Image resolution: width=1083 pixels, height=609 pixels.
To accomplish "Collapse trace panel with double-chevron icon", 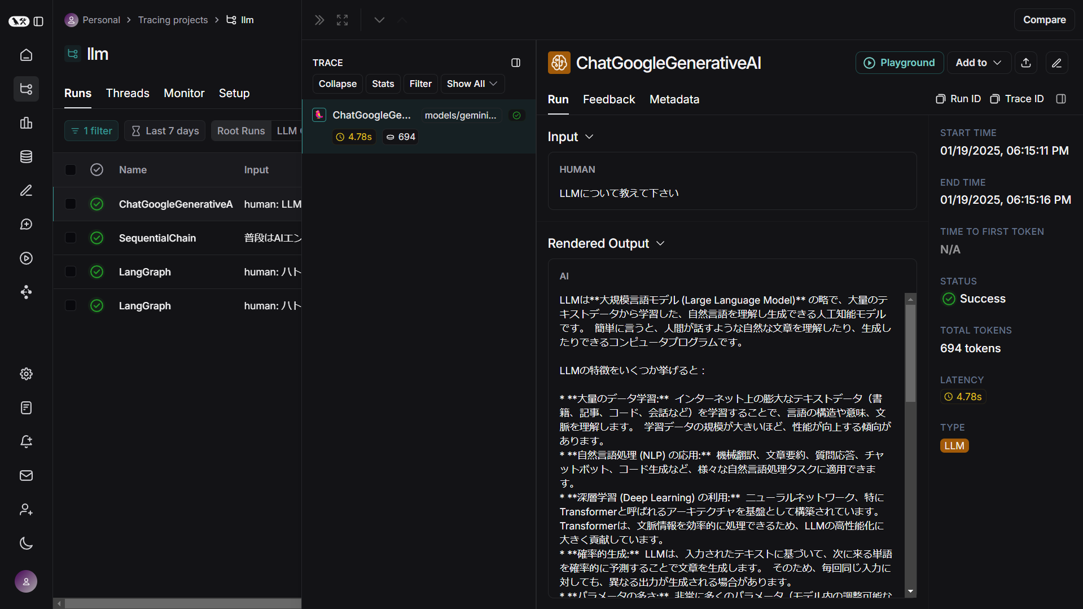I will 319,20.
